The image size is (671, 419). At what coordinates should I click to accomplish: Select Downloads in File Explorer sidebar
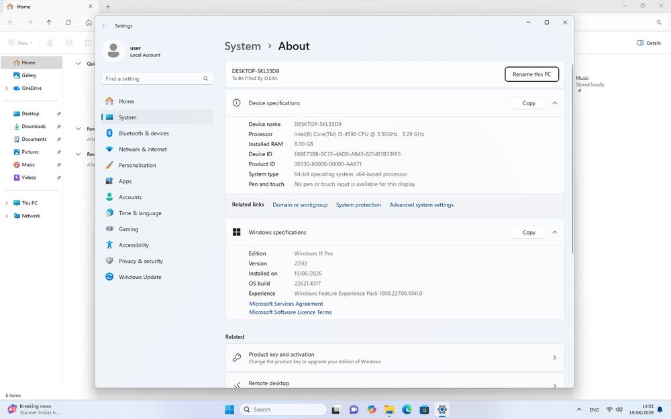point(32,127)
